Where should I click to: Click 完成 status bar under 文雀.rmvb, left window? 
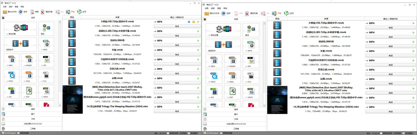(x=177, y=54)
